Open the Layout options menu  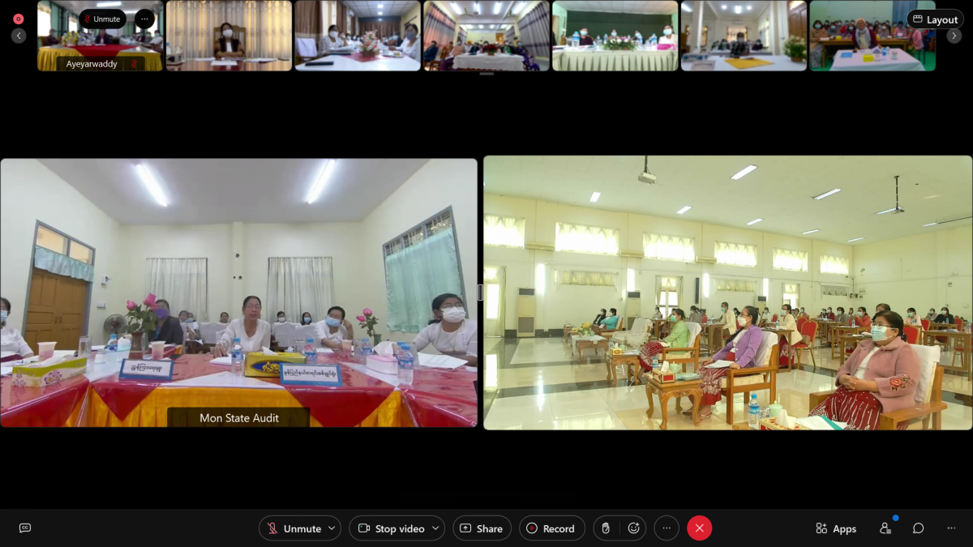coord(935,19)
